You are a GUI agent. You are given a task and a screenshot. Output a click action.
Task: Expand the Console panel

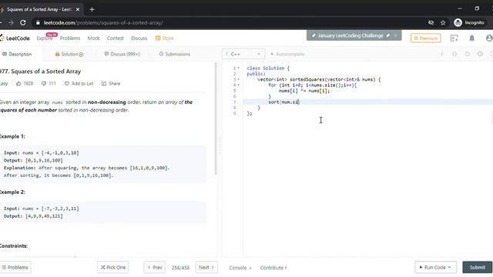point(240,268)
